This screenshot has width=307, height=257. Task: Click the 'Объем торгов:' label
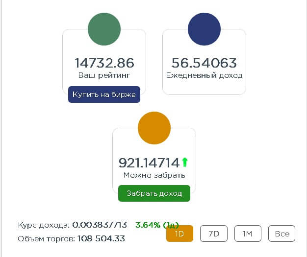[x=47, y=239]
